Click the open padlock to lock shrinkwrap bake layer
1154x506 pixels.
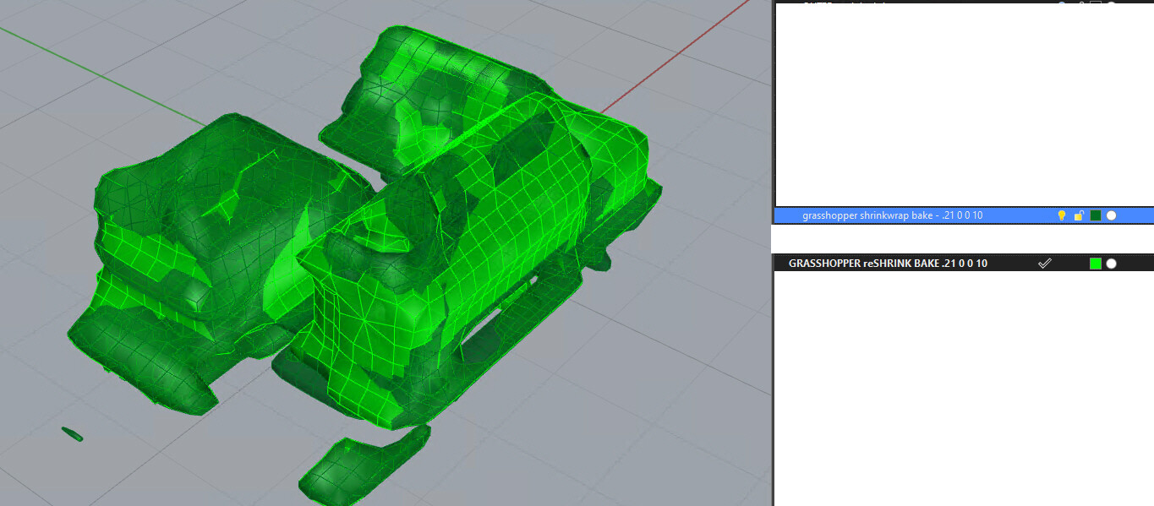click(x=1079, y=215)
